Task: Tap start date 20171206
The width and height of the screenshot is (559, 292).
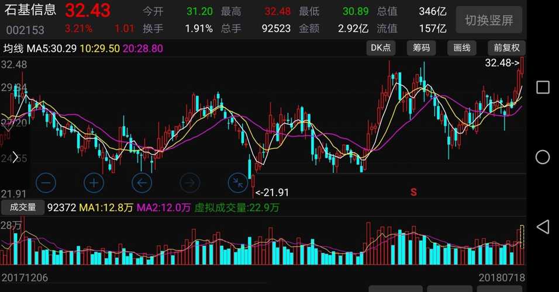Action: (25, 277)
